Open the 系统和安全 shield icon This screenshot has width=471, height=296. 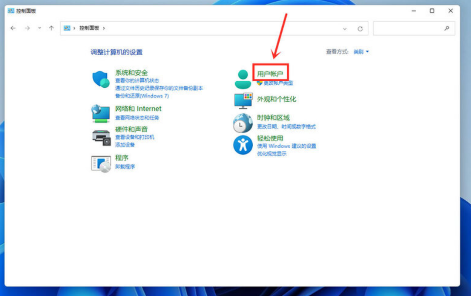[101, 80]
